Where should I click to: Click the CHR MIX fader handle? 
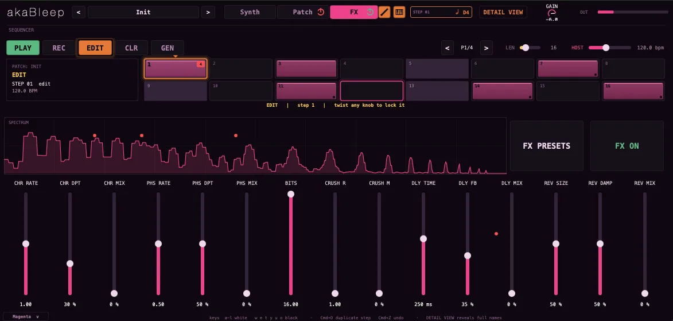pos(114,293)
